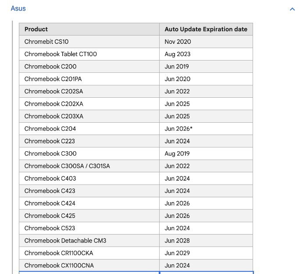Select the Chromebook C300SA / C301SA cell
The width and height of the screenshot is (307, 274).
pyautogui.click(x=67, y=166)
